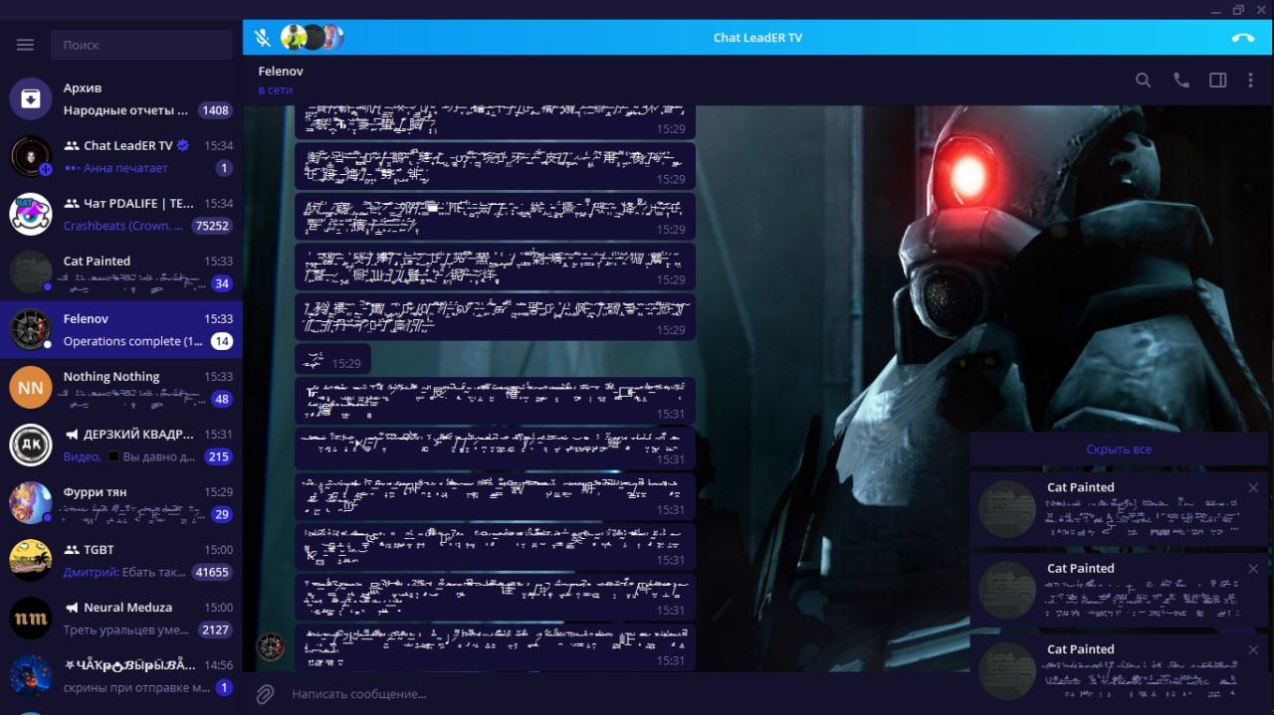Click Скрыть все to hide notifications
The image size is (1274, 715).
1119,449
